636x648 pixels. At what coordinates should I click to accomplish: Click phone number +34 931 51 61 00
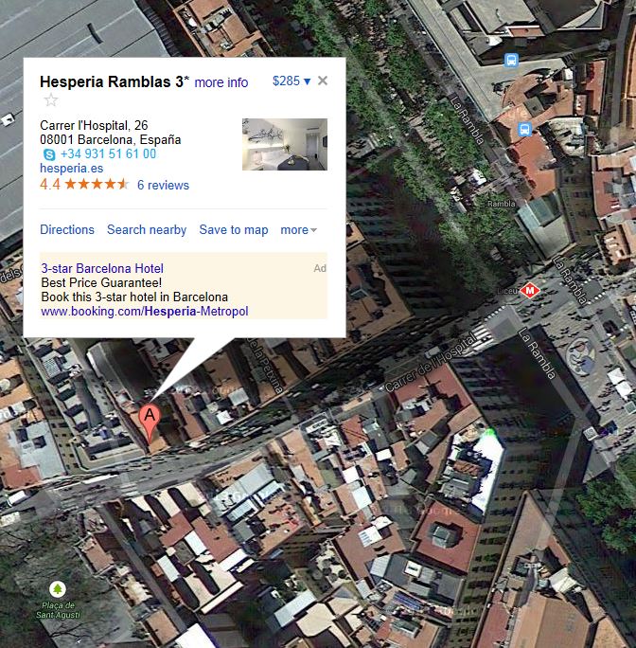108,153
